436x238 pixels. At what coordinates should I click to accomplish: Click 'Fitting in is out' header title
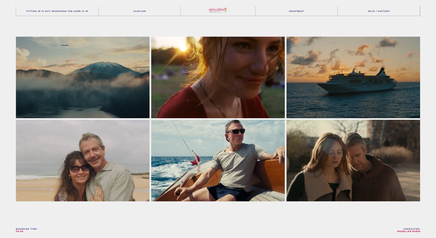pyautogui.click(x=57, y=11)
